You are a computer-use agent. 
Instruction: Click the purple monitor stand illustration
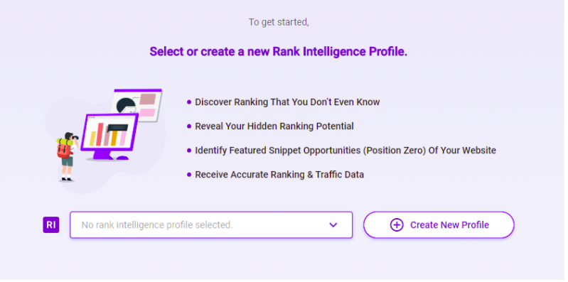click(106, 156)
